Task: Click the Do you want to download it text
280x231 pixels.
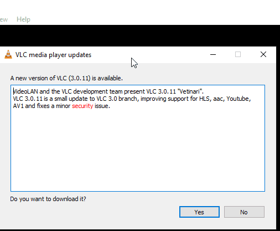Action: pyautogui.click(x=48, y=199)
